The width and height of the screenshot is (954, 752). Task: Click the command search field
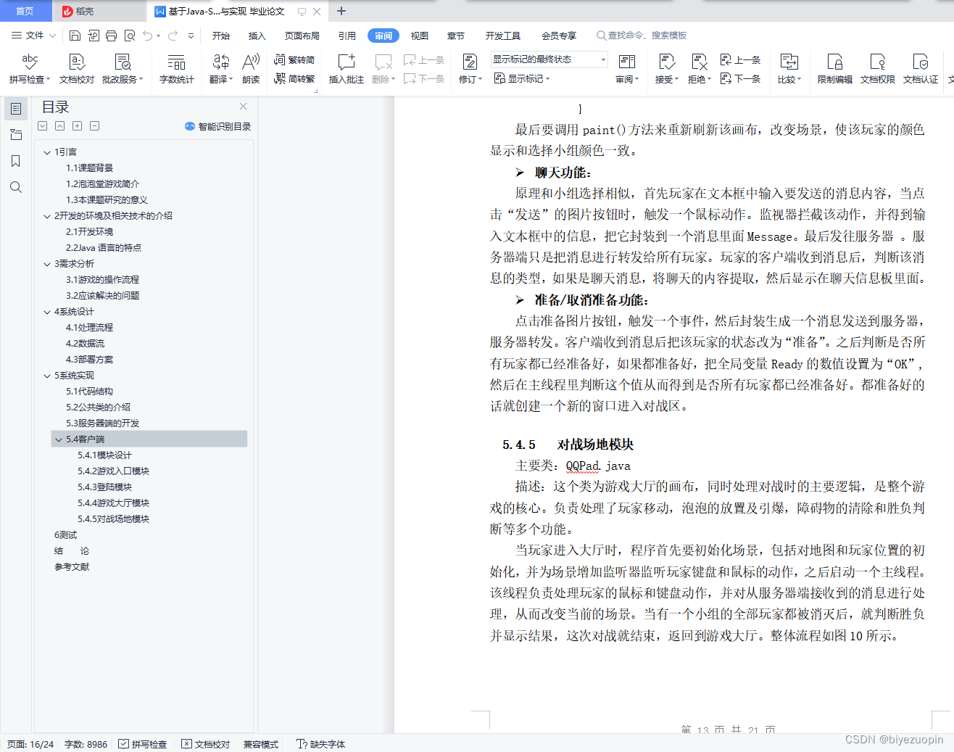(x=642, y=36)
